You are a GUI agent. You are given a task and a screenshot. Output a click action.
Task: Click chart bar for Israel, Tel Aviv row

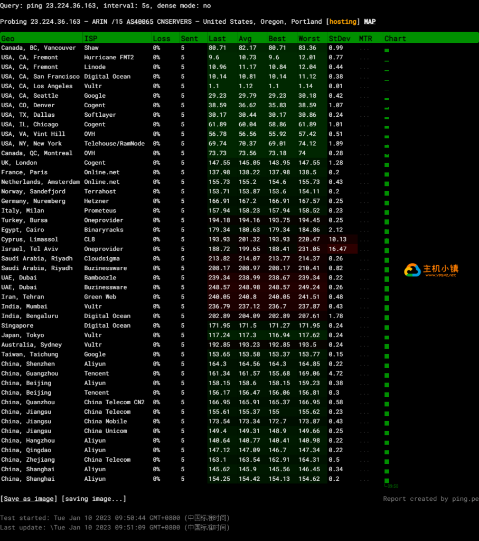click(x=387, y=250)
